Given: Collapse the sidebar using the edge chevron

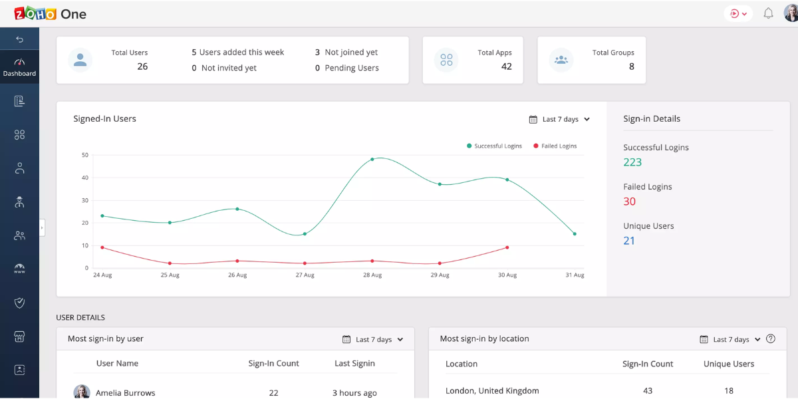Looking at the screenshot, I should (x=41, y=227).
